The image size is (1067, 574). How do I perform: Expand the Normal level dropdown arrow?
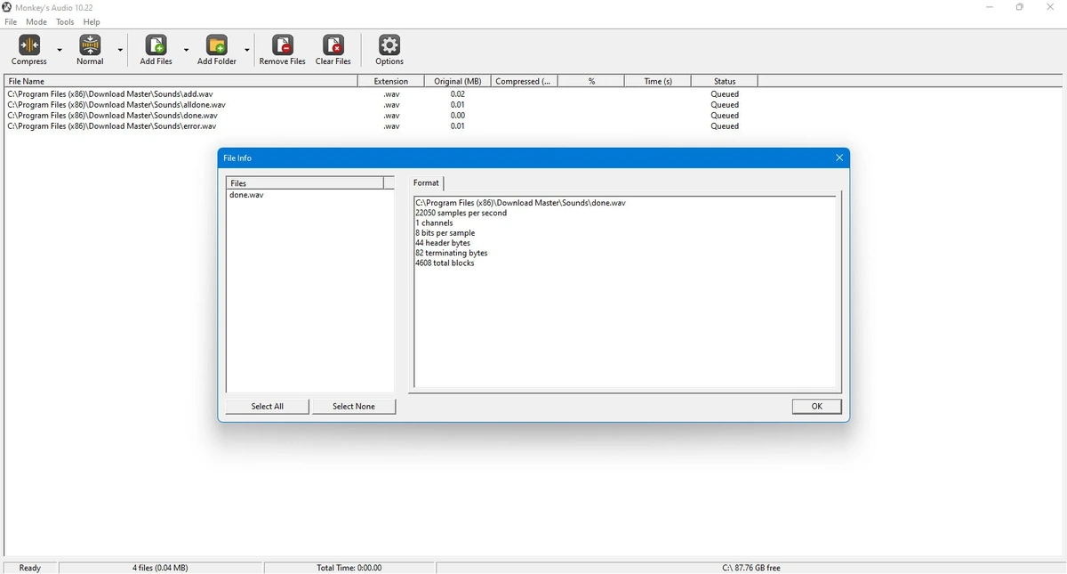coord(120,50)
